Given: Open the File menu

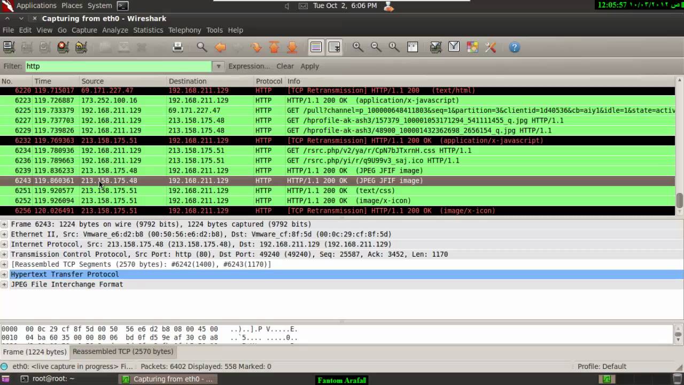Looking at the screenshot, I should pos(8,30).
